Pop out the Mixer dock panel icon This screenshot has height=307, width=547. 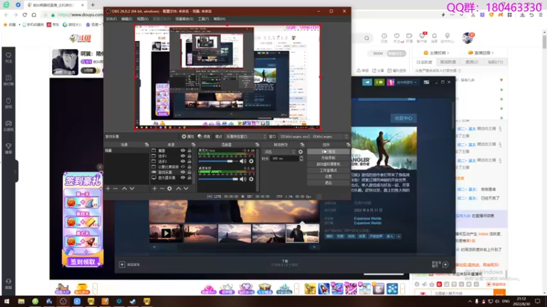click(x=257, y=145)
